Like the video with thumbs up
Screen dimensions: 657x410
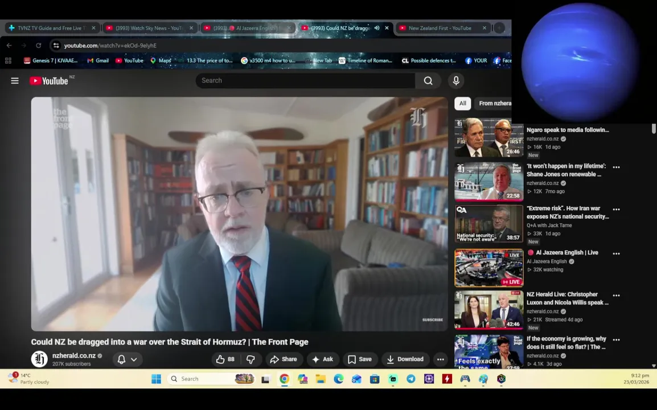[x=225, y=359]
